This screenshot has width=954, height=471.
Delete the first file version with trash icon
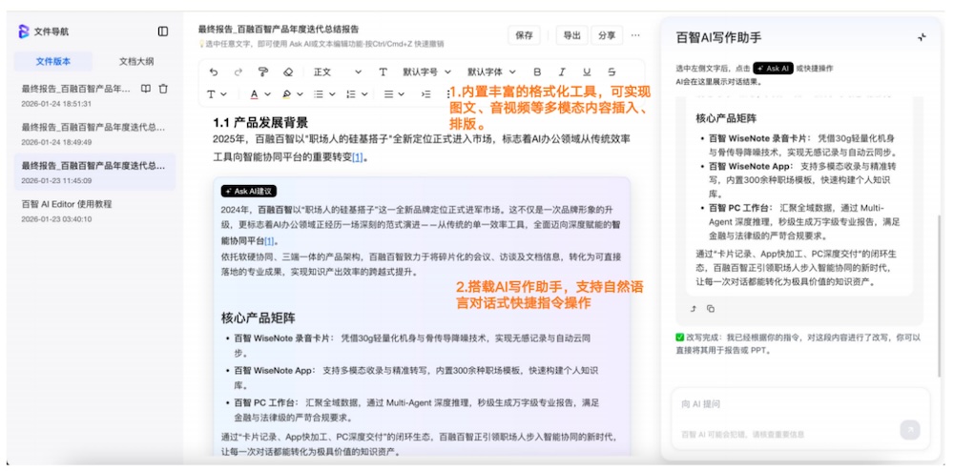(163, 89)
